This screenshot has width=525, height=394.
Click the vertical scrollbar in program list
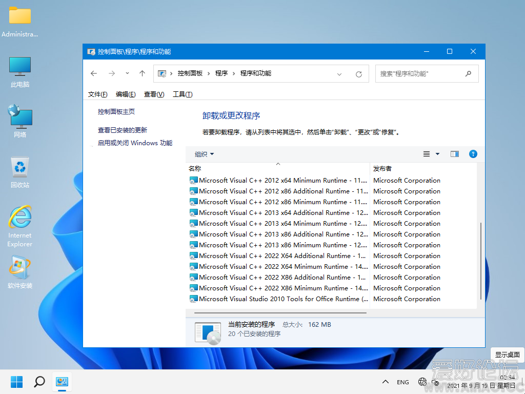pos(480,261)
